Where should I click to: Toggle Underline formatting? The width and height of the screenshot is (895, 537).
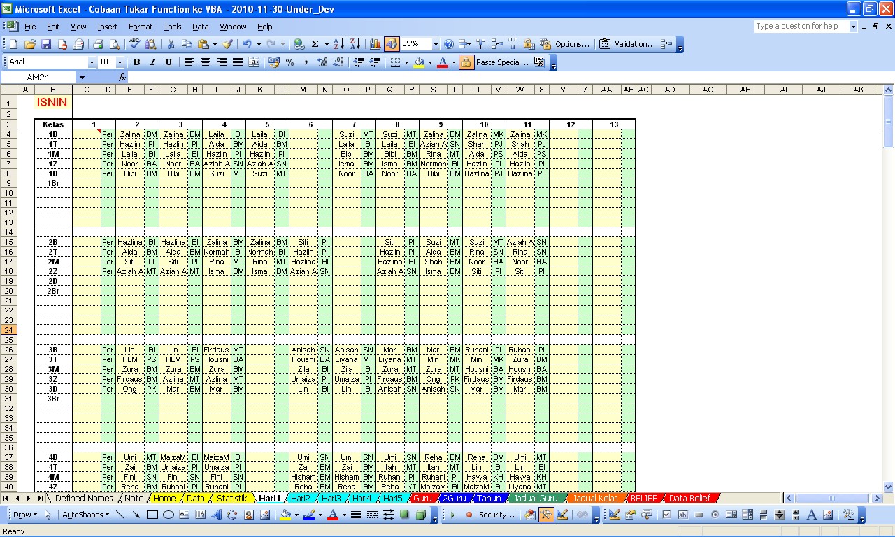pyautogui.click(x=169, y=62)
